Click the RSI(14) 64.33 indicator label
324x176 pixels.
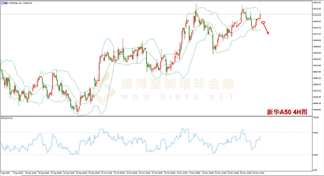pyautogui.click(x=7, y=118)
